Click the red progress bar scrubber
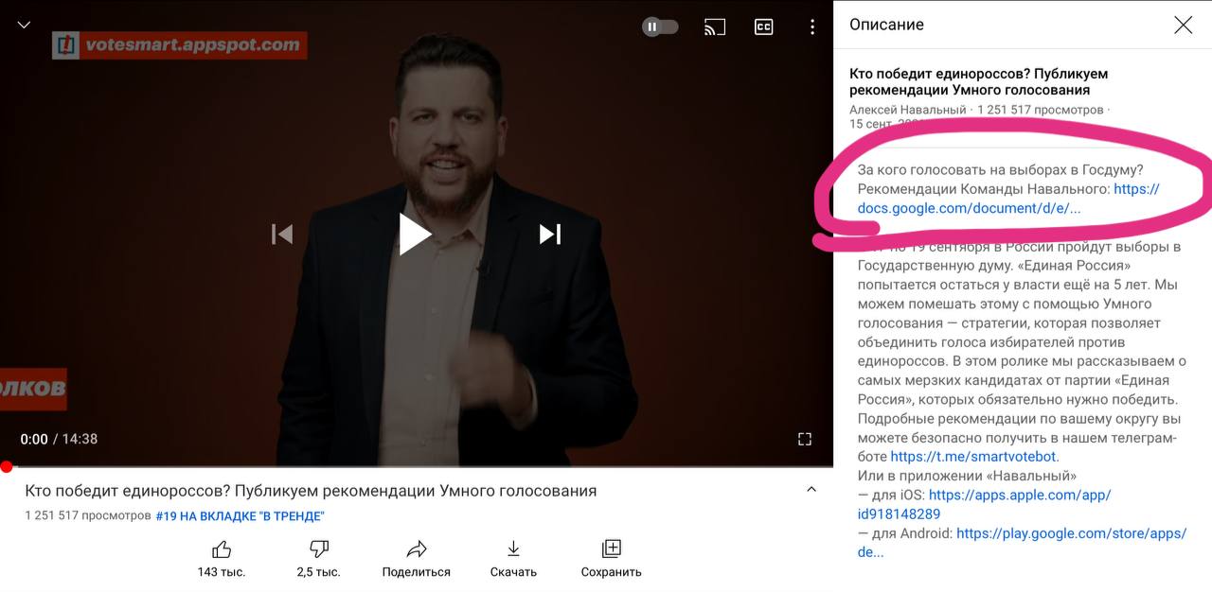The image size is (1212, 592). pos(7,466)
